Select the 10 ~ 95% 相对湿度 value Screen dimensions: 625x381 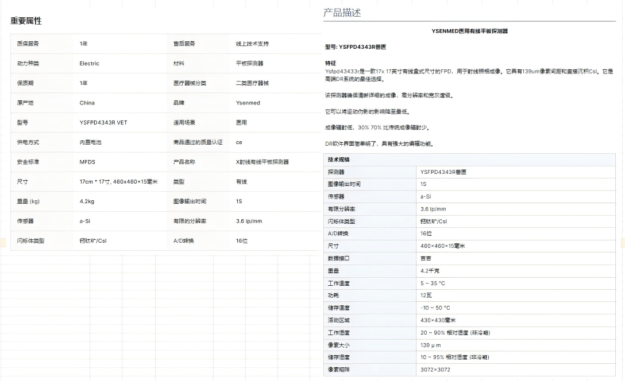pos(455,357)
